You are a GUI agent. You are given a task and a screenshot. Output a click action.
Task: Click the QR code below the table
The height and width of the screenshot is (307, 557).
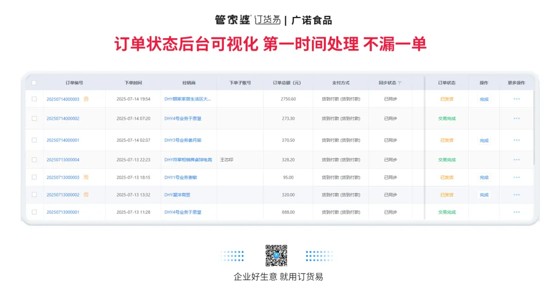(276, 255)
